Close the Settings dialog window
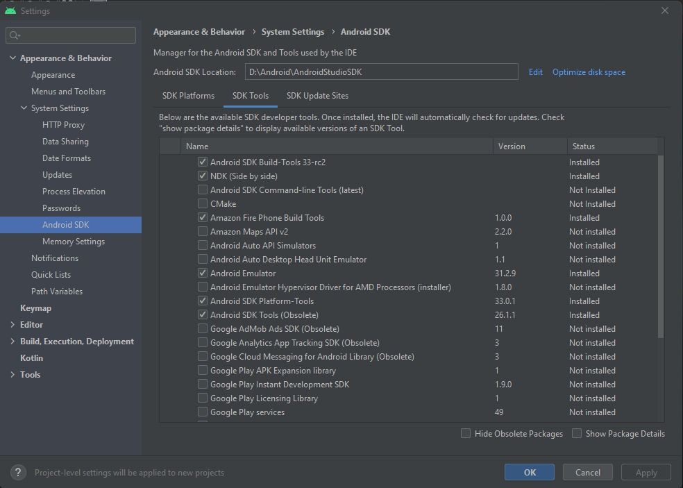This screenshot has width=683, height=488. pyautogui.click(x=665, y=10)
